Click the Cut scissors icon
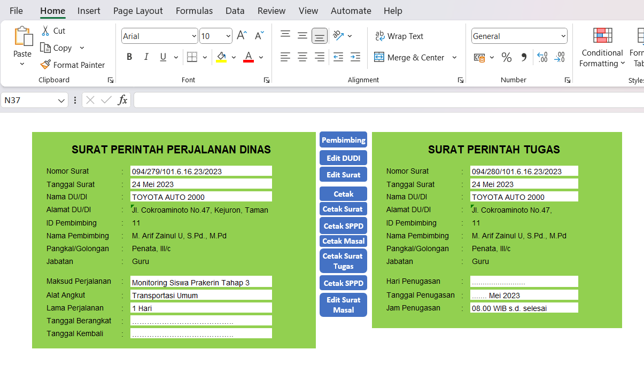This screenshot has width=644, height=373. [x=45, y=31]
